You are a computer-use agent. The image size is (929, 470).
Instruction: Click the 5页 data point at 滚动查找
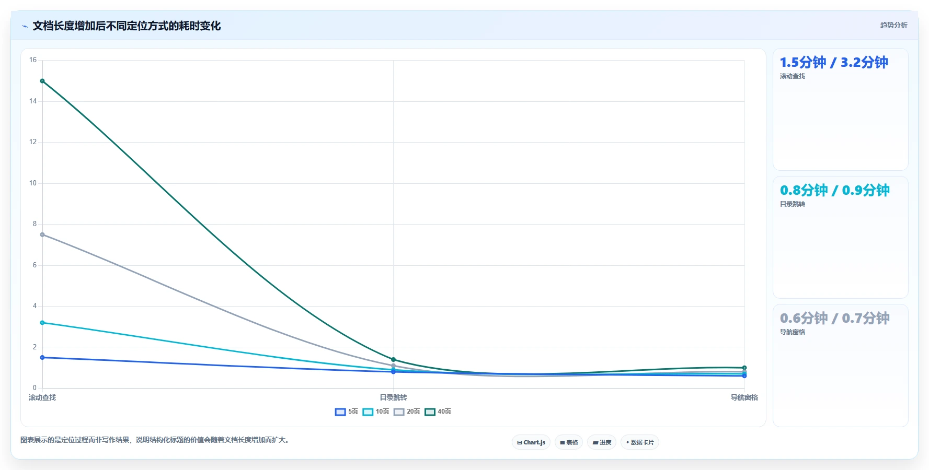pos(42,358)
